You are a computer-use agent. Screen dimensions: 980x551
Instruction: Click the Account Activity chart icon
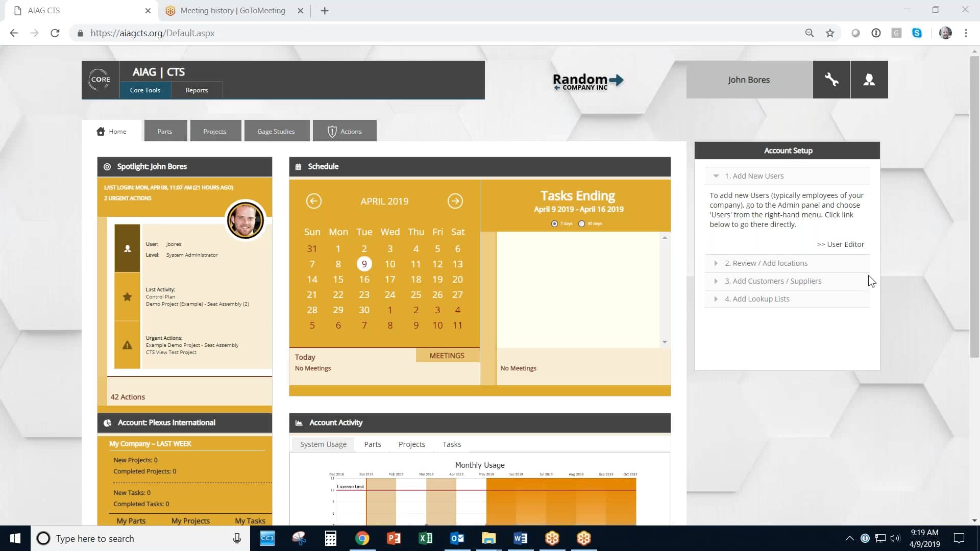click(299, 422)
